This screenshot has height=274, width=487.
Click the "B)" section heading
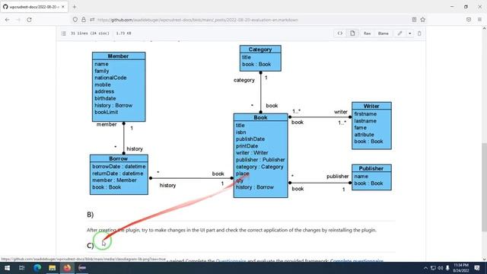[x=90, y=215]
